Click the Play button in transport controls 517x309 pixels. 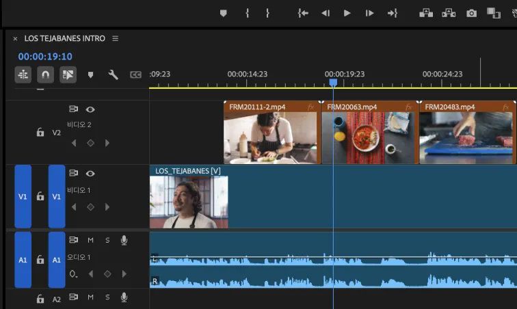(x=347, y=13)
